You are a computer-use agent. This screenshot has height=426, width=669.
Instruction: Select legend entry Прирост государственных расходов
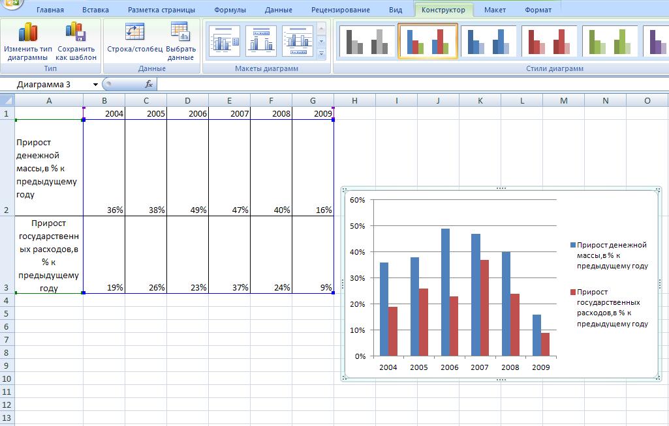pyautogui.click(x=609, y=307)
